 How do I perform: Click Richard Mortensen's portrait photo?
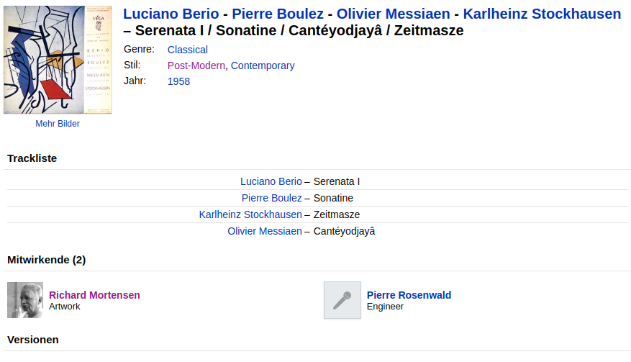point(25,300)
